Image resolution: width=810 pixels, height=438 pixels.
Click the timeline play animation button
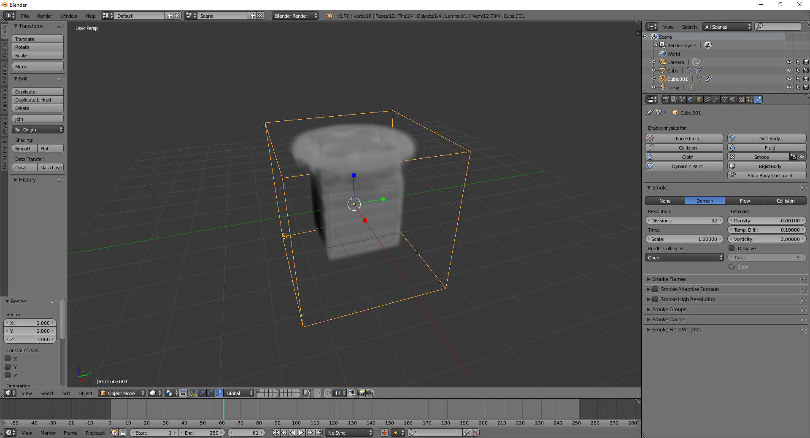click(x=301, y=433)
